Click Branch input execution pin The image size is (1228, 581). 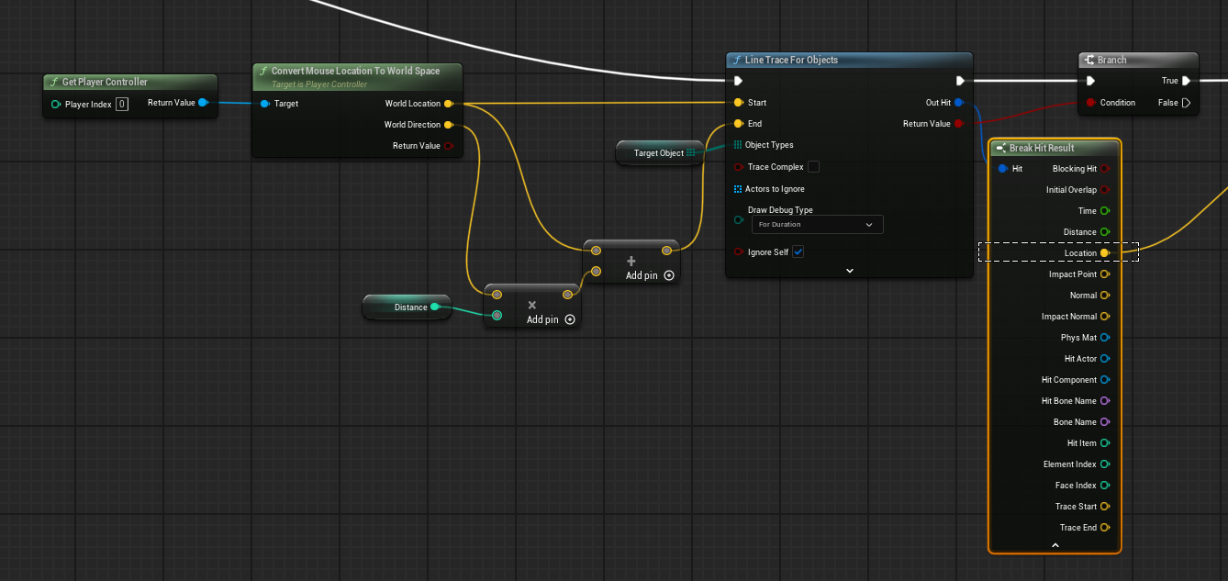tap(1091, 81)
